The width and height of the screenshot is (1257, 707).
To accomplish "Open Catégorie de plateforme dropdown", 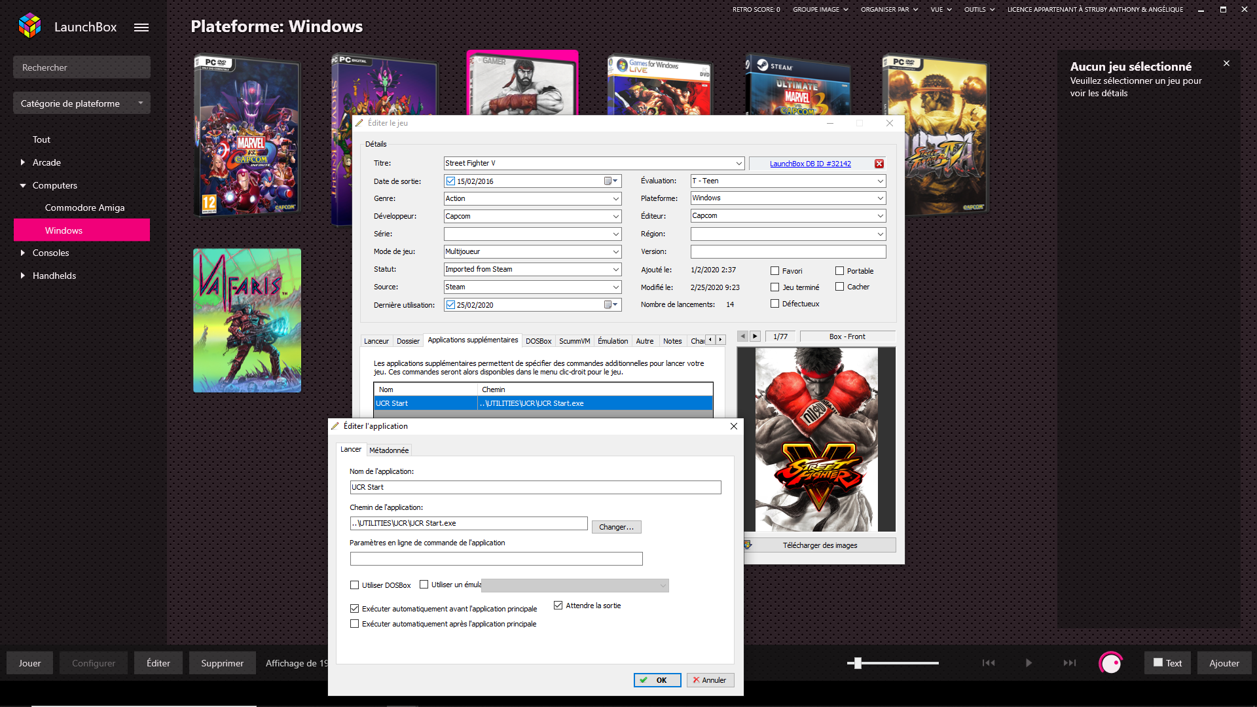I will tap(82, 103).
